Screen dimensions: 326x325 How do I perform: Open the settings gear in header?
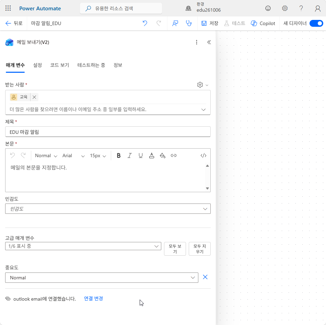tap(284, 8)
